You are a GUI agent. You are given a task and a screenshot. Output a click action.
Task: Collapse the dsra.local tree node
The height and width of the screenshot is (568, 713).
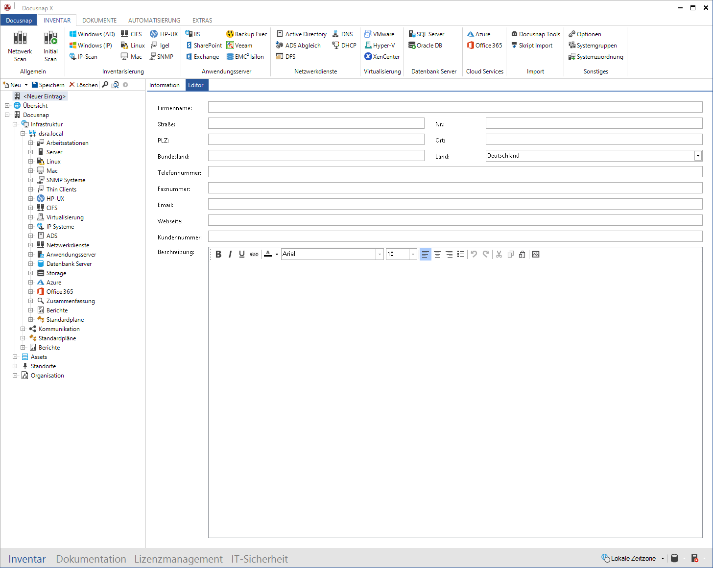[23, 134]
